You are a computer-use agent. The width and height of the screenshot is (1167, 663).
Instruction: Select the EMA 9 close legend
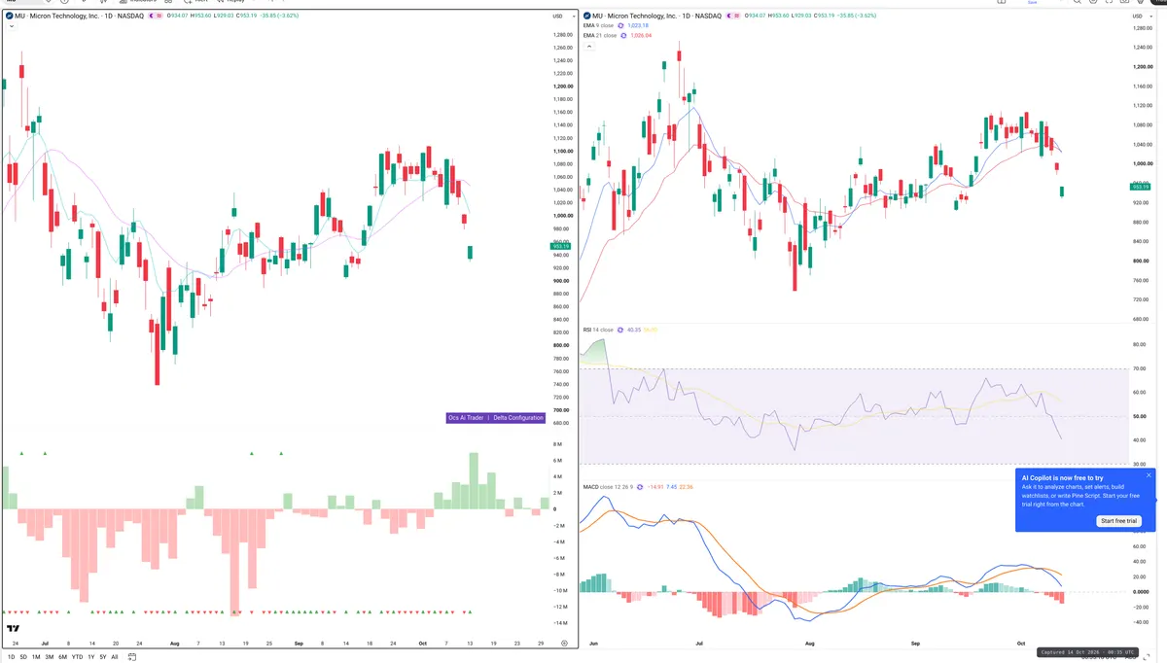tap(599, 26)
